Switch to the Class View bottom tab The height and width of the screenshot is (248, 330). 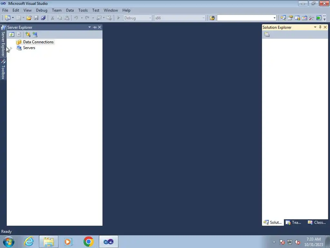[x=317, y=222]
